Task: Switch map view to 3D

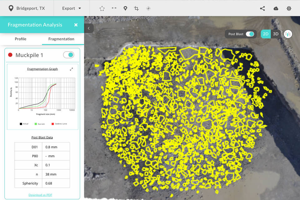Action: click(x=276, y=34)
